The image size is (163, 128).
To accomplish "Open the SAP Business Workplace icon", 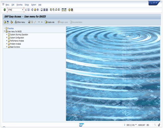I will tap(12, 22).
